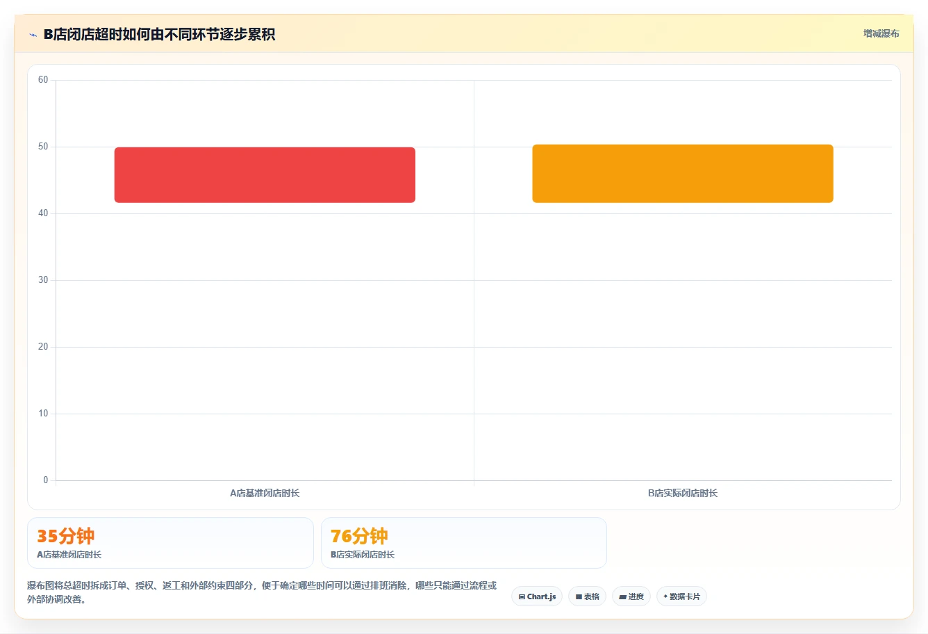
Task: Click the description paragraph starting 瀑布图将总超时
Action: tap(262, 592)
